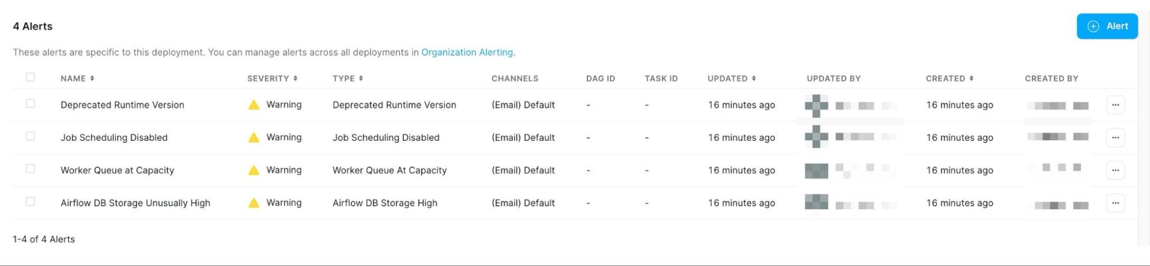Click warning icon on Airflow DB Storage row
Viewport: 1150px width, 266px height.
[254, 203]
